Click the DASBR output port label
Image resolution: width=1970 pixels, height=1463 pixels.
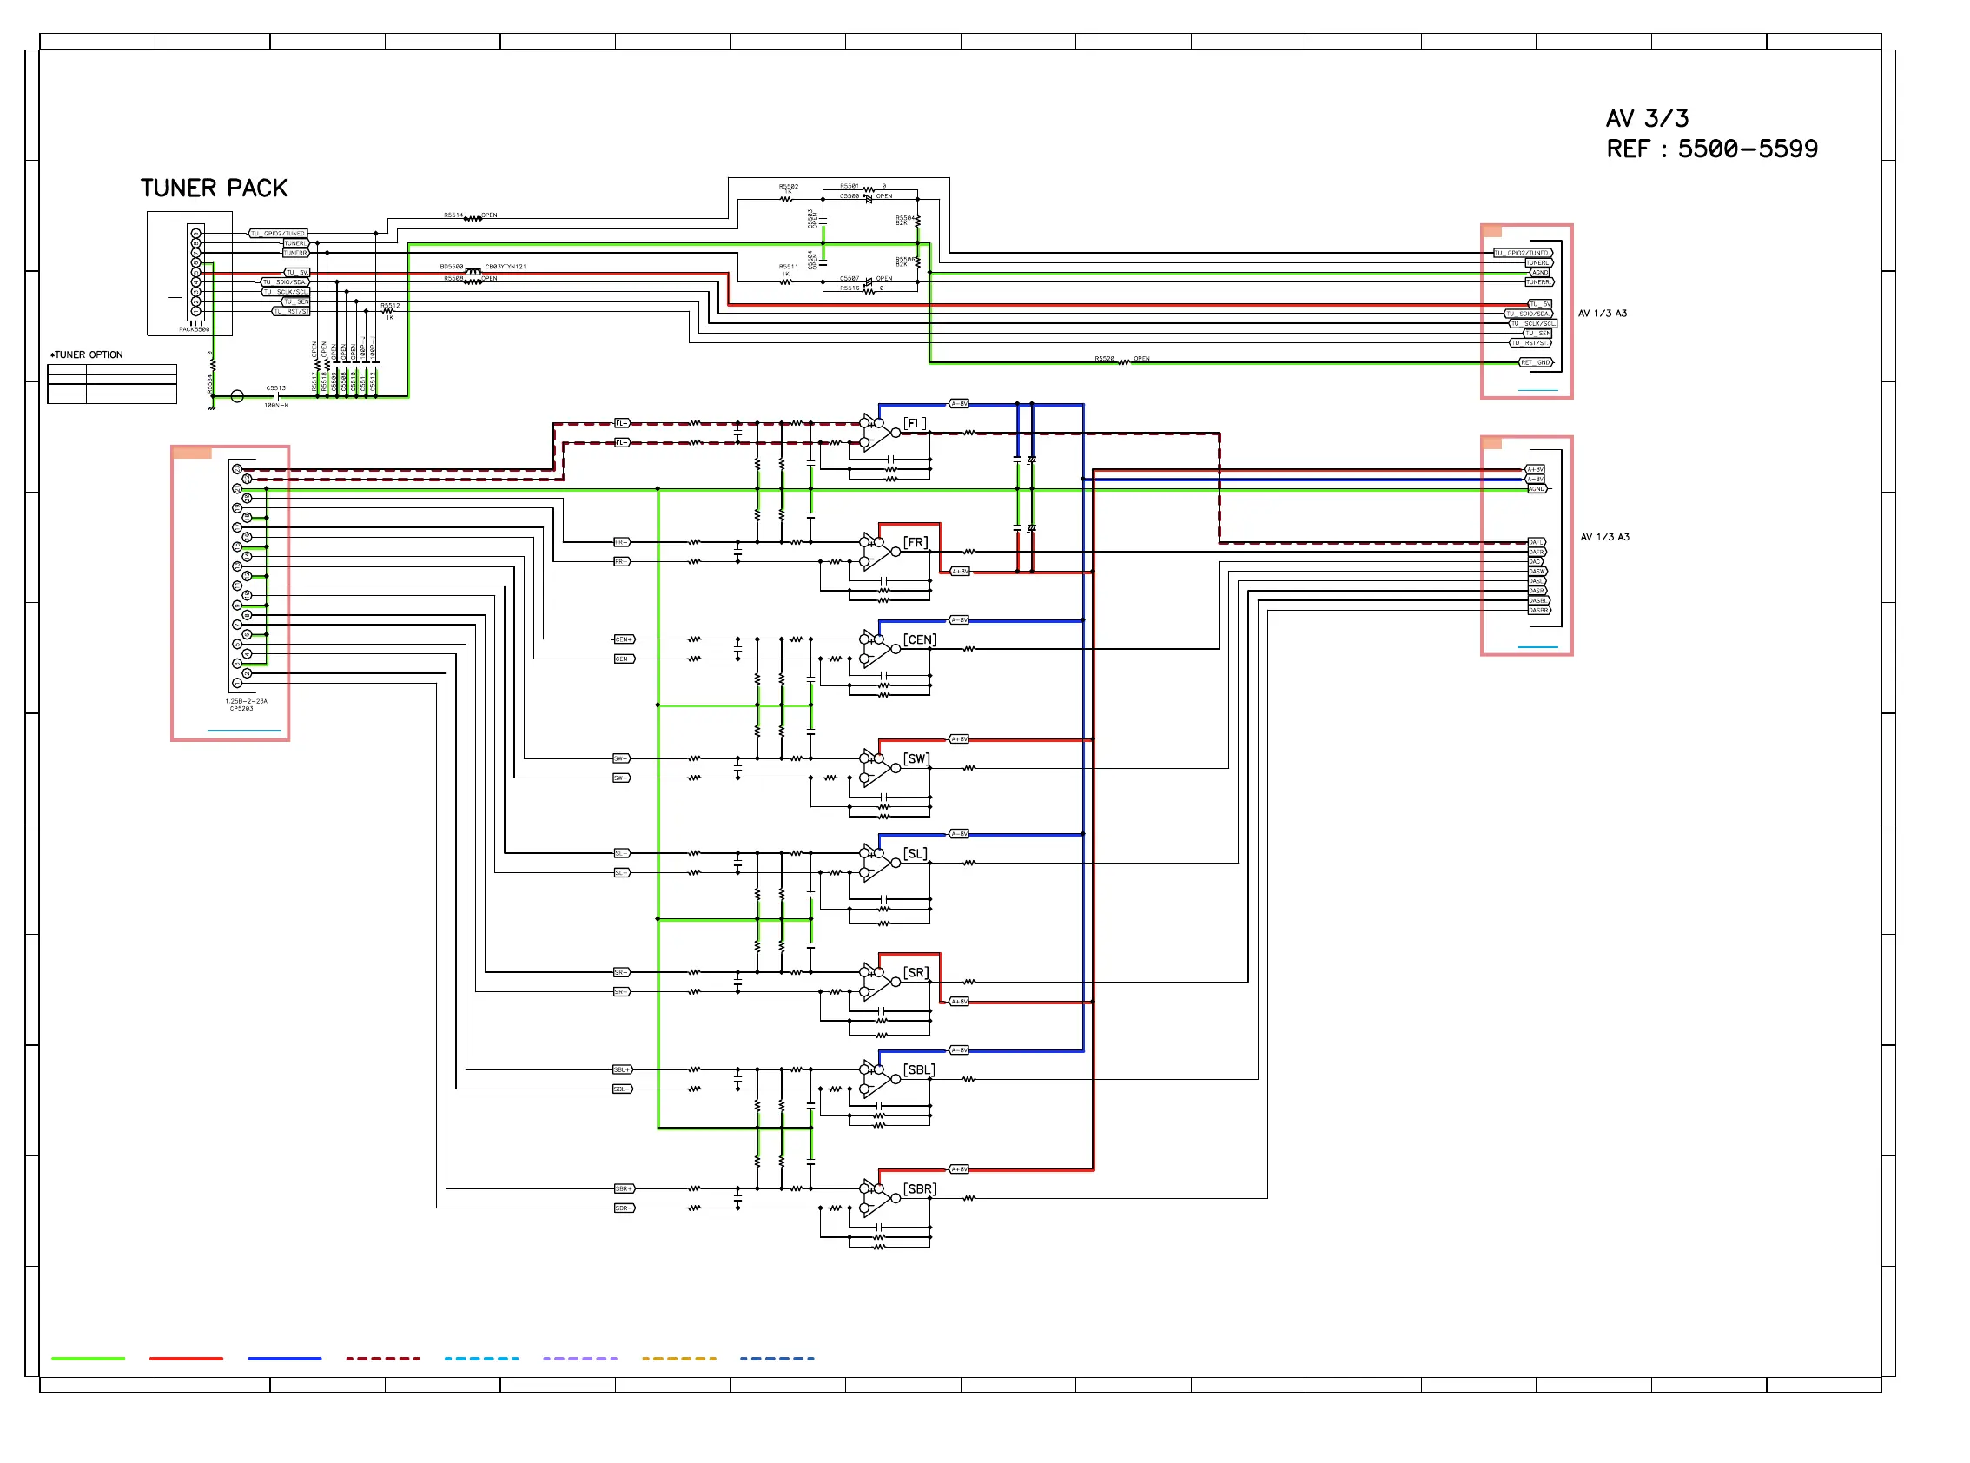pos(1538,610)
